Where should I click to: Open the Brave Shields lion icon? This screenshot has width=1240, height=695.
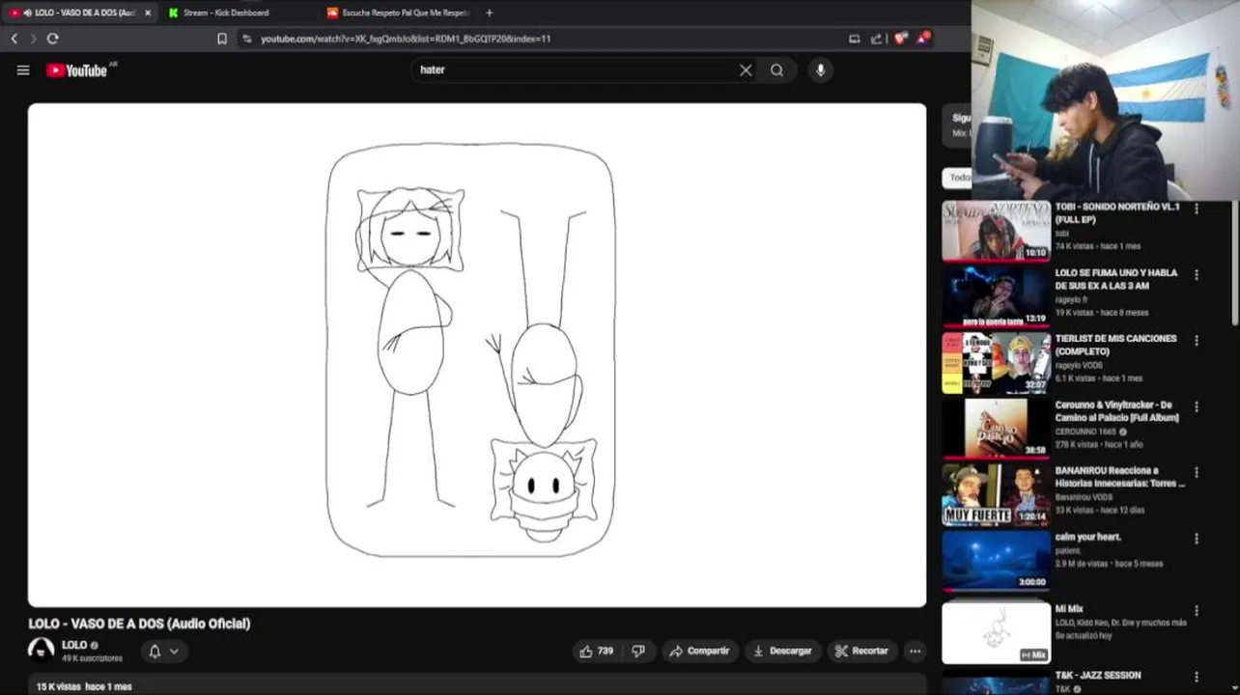tap(900, 39)
